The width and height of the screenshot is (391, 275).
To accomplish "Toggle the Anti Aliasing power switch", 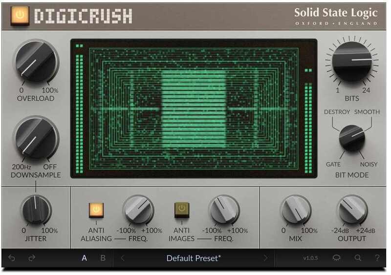I will (92, 210).
